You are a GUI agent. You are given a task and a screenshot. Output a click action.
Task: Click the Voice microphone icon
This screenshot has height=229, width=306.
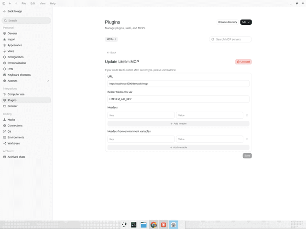point(4,51)
